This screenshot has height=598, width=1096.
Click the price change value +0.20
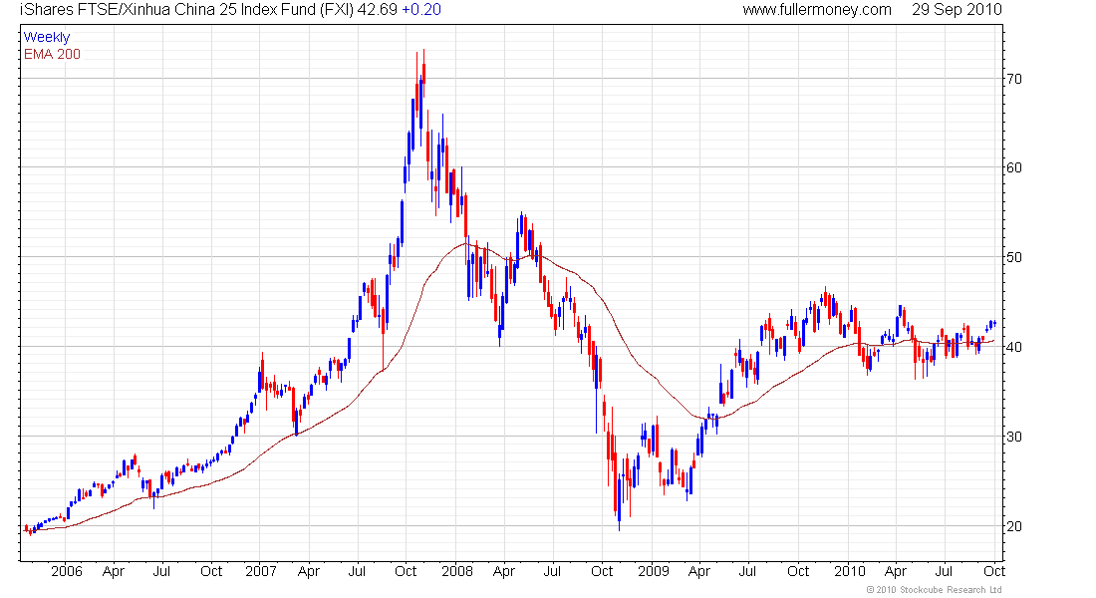(421, 10)
